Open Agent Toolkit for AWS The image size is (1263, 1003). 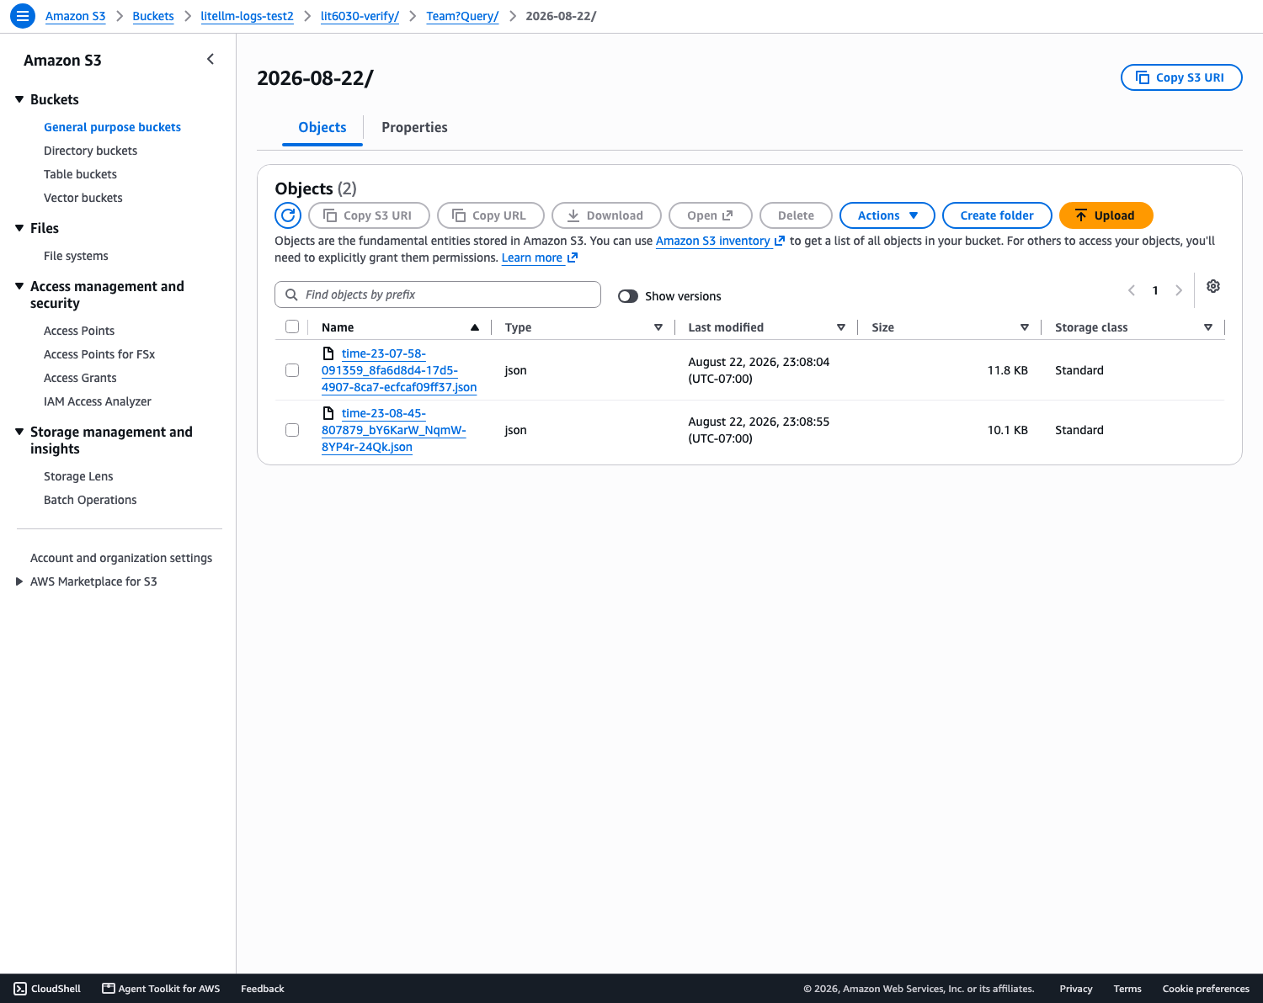[x=161, y=989]
